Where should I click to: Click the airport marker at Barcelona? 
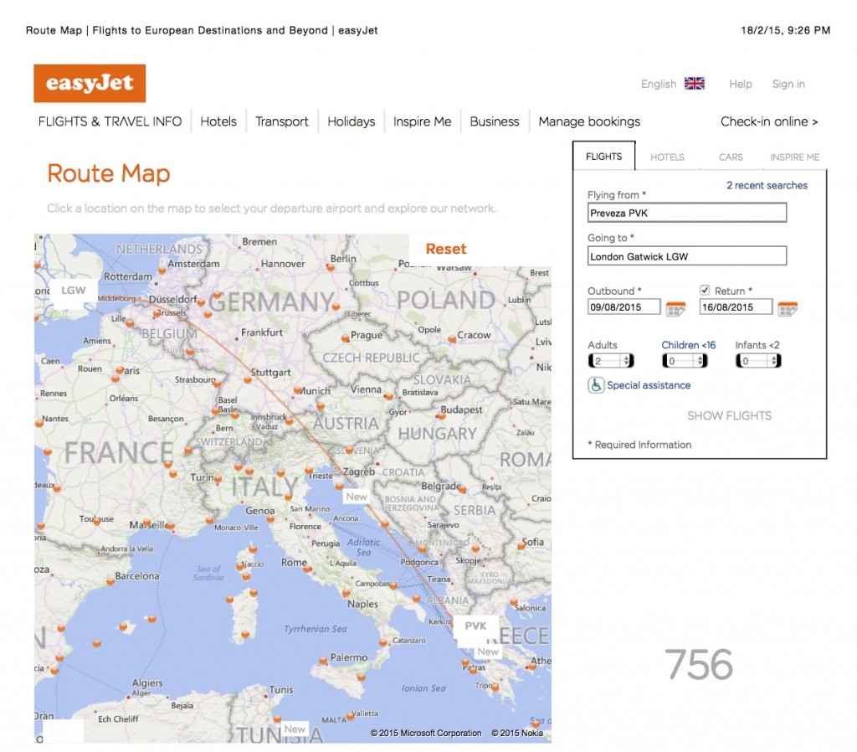click(110, 581)
